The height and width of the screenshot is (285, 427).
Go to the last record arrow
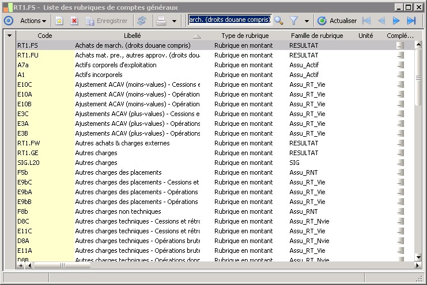click(x=411, y=21)
